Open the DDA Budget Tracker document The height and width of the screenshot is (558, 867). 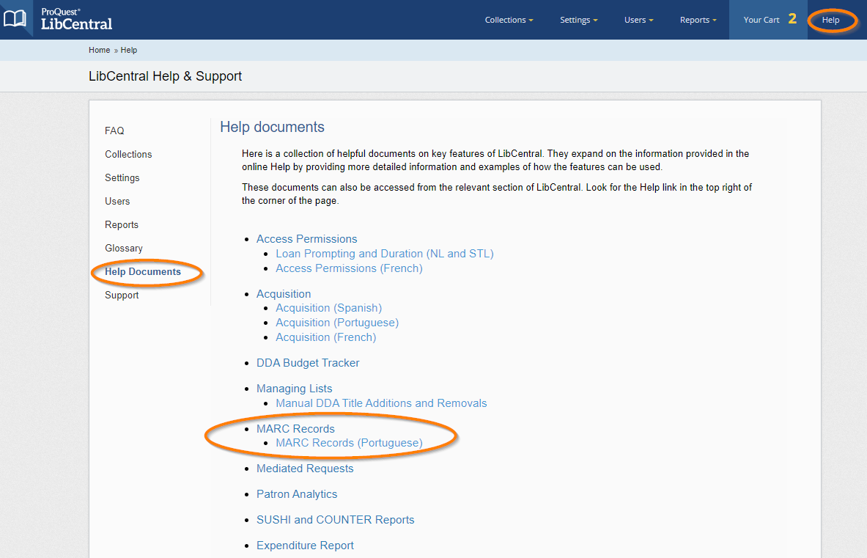coord(308,363)
